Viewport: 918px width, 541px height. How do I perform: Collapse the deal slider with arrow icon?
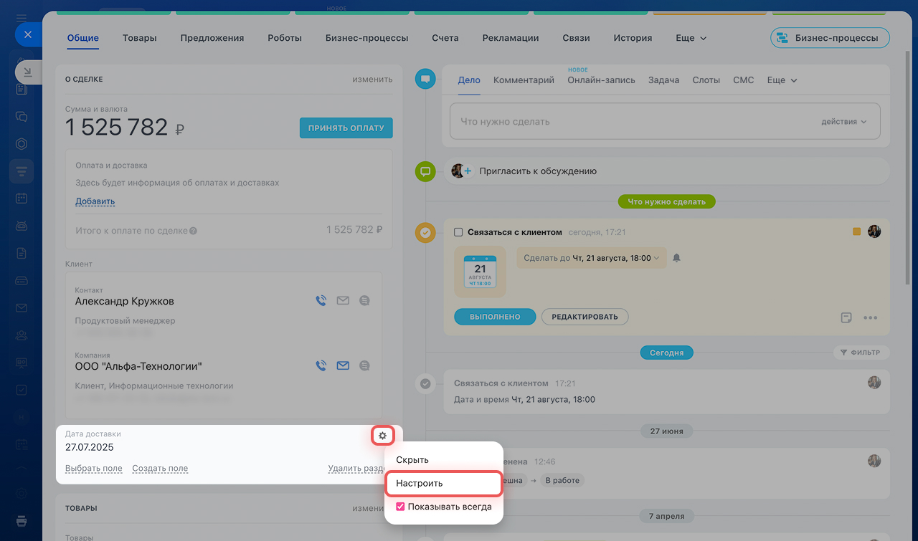coord(27,72)
